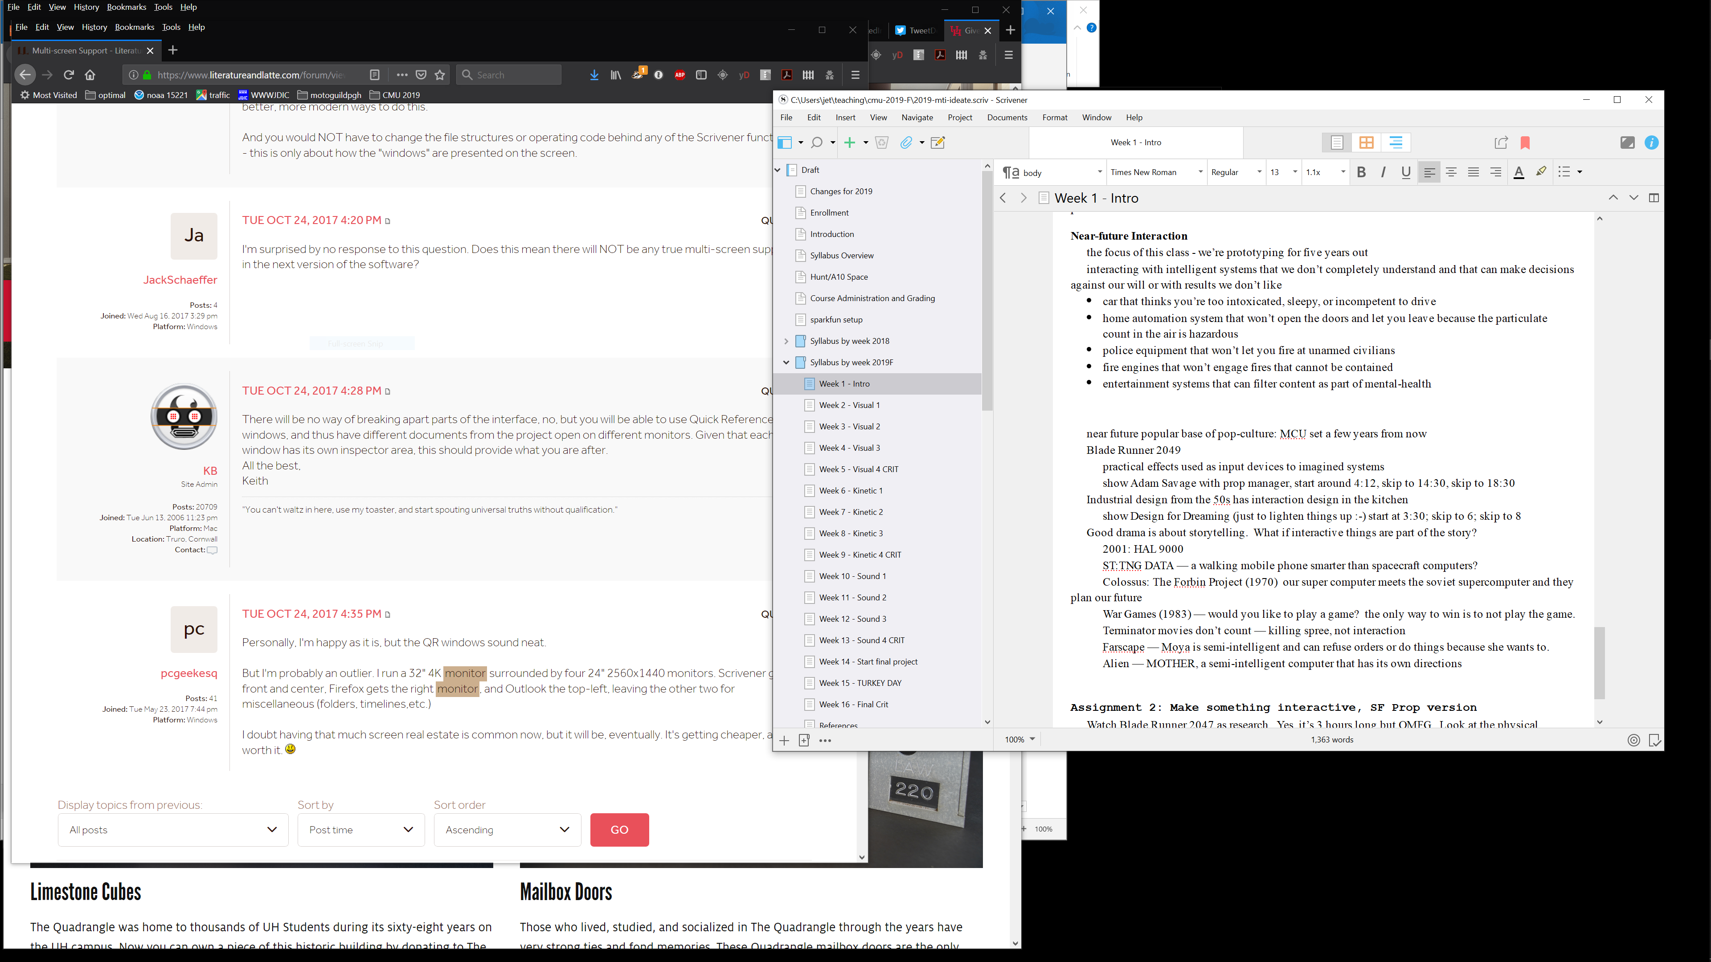Open the All posts dropdown
This screenshot has width=1711, height=962.
point(173,830)
